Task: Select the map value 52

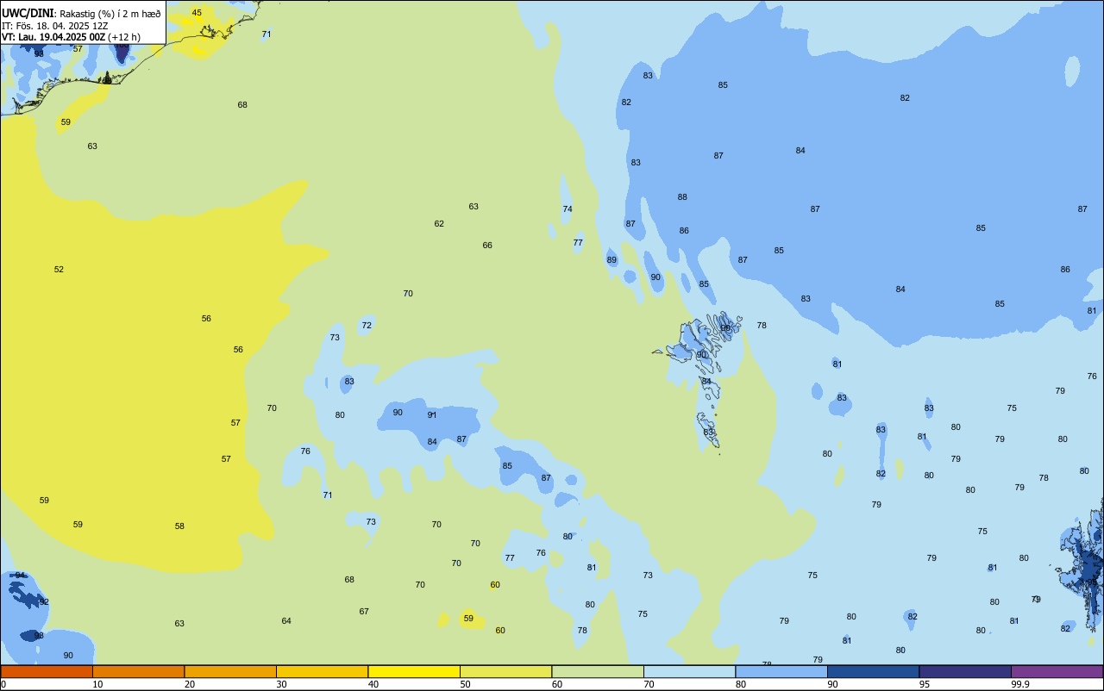Action: (59, 270)
